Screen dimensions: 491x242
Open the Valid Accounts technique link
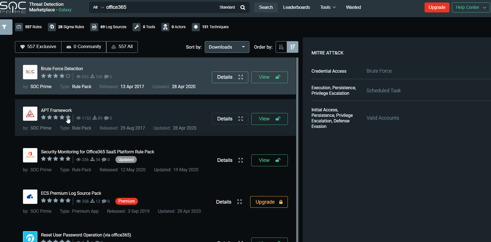pyautogui.click(x=383, y=118)
